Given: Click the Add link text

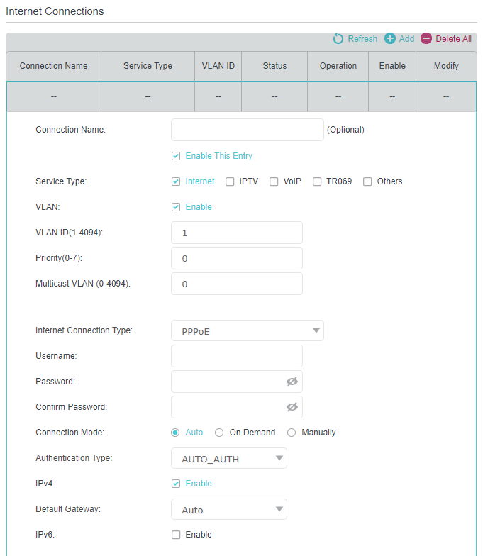Looking at the screenshot, I should pyautogui.click(x=406, y=38).
